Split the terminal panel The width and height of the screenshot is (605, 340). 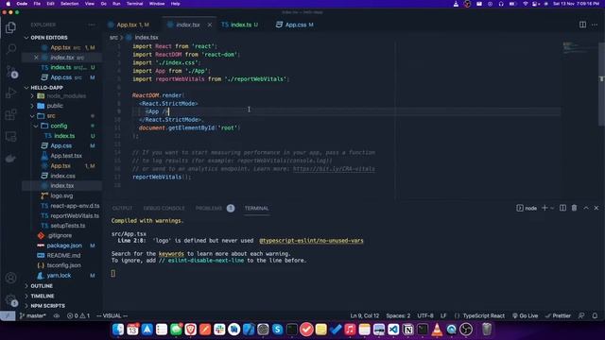point(563,208)
